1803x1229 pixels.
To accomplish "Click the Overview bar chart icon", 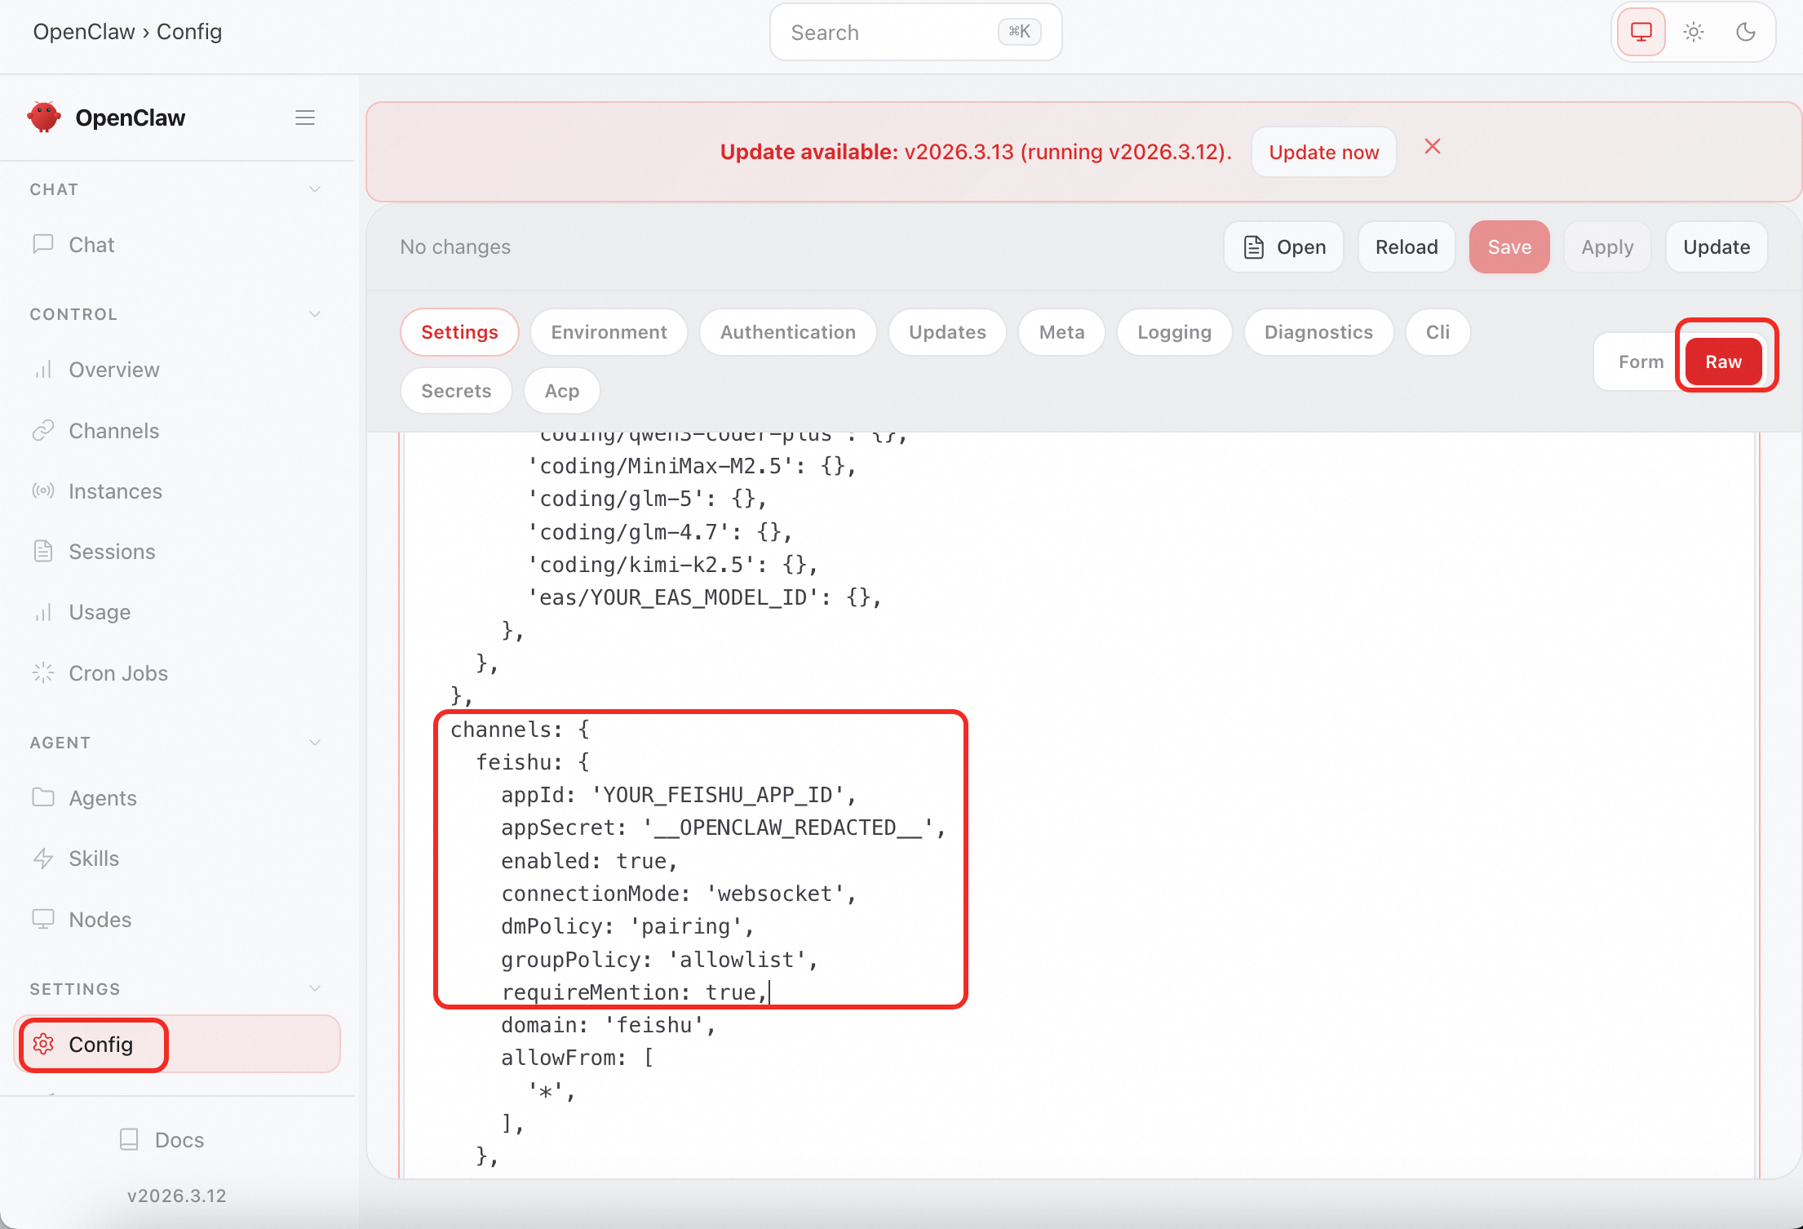I will pos(43,370).
